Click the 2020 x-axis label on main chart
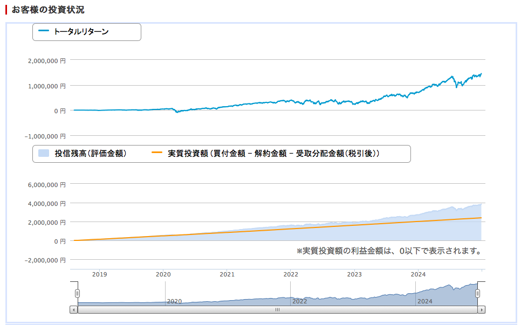 (x=163, y=274)
